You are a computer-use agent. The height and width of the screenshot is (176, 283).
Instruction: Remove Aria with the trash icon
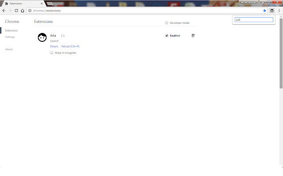[193, 36]
